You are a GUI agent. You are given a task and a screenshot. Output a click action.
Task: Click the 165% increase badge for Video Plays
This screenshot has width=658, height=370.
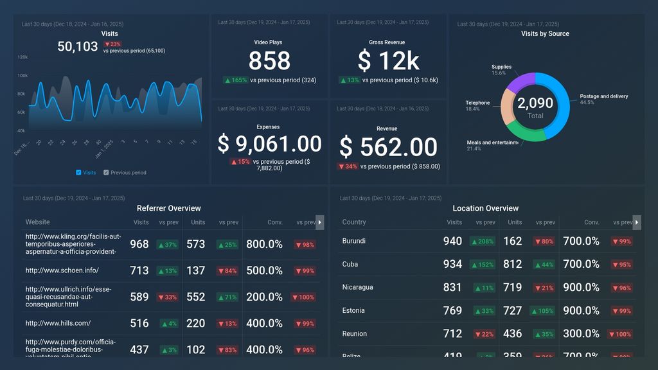(235, 80)
